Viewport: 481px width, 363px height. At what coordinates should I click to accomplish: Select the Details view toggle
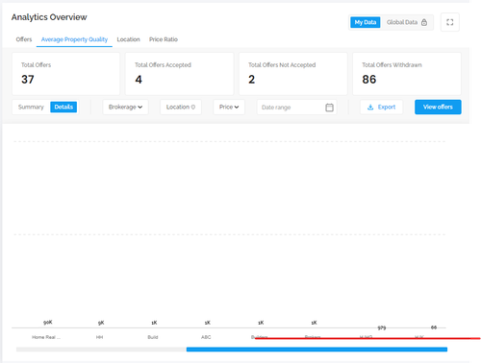(63, 107)
